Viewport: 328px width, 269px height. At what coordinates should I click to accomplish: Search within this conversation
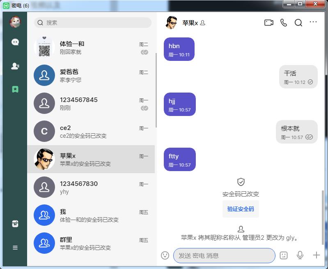298,23
